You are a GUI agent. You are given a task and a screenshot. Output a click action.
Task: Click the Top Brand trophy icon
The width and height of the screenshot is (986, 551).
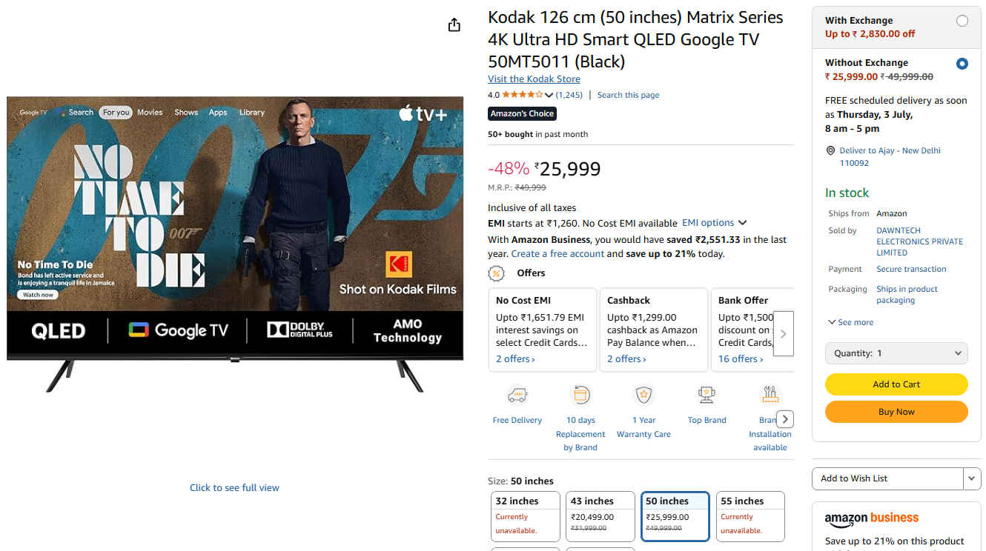pos(707,395)
